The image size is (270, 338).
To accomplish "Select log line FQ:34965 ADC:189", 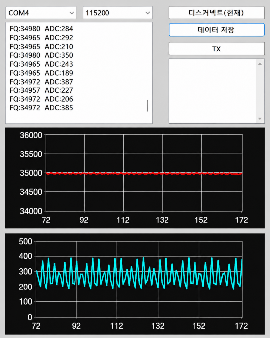I will pos(41,73).
